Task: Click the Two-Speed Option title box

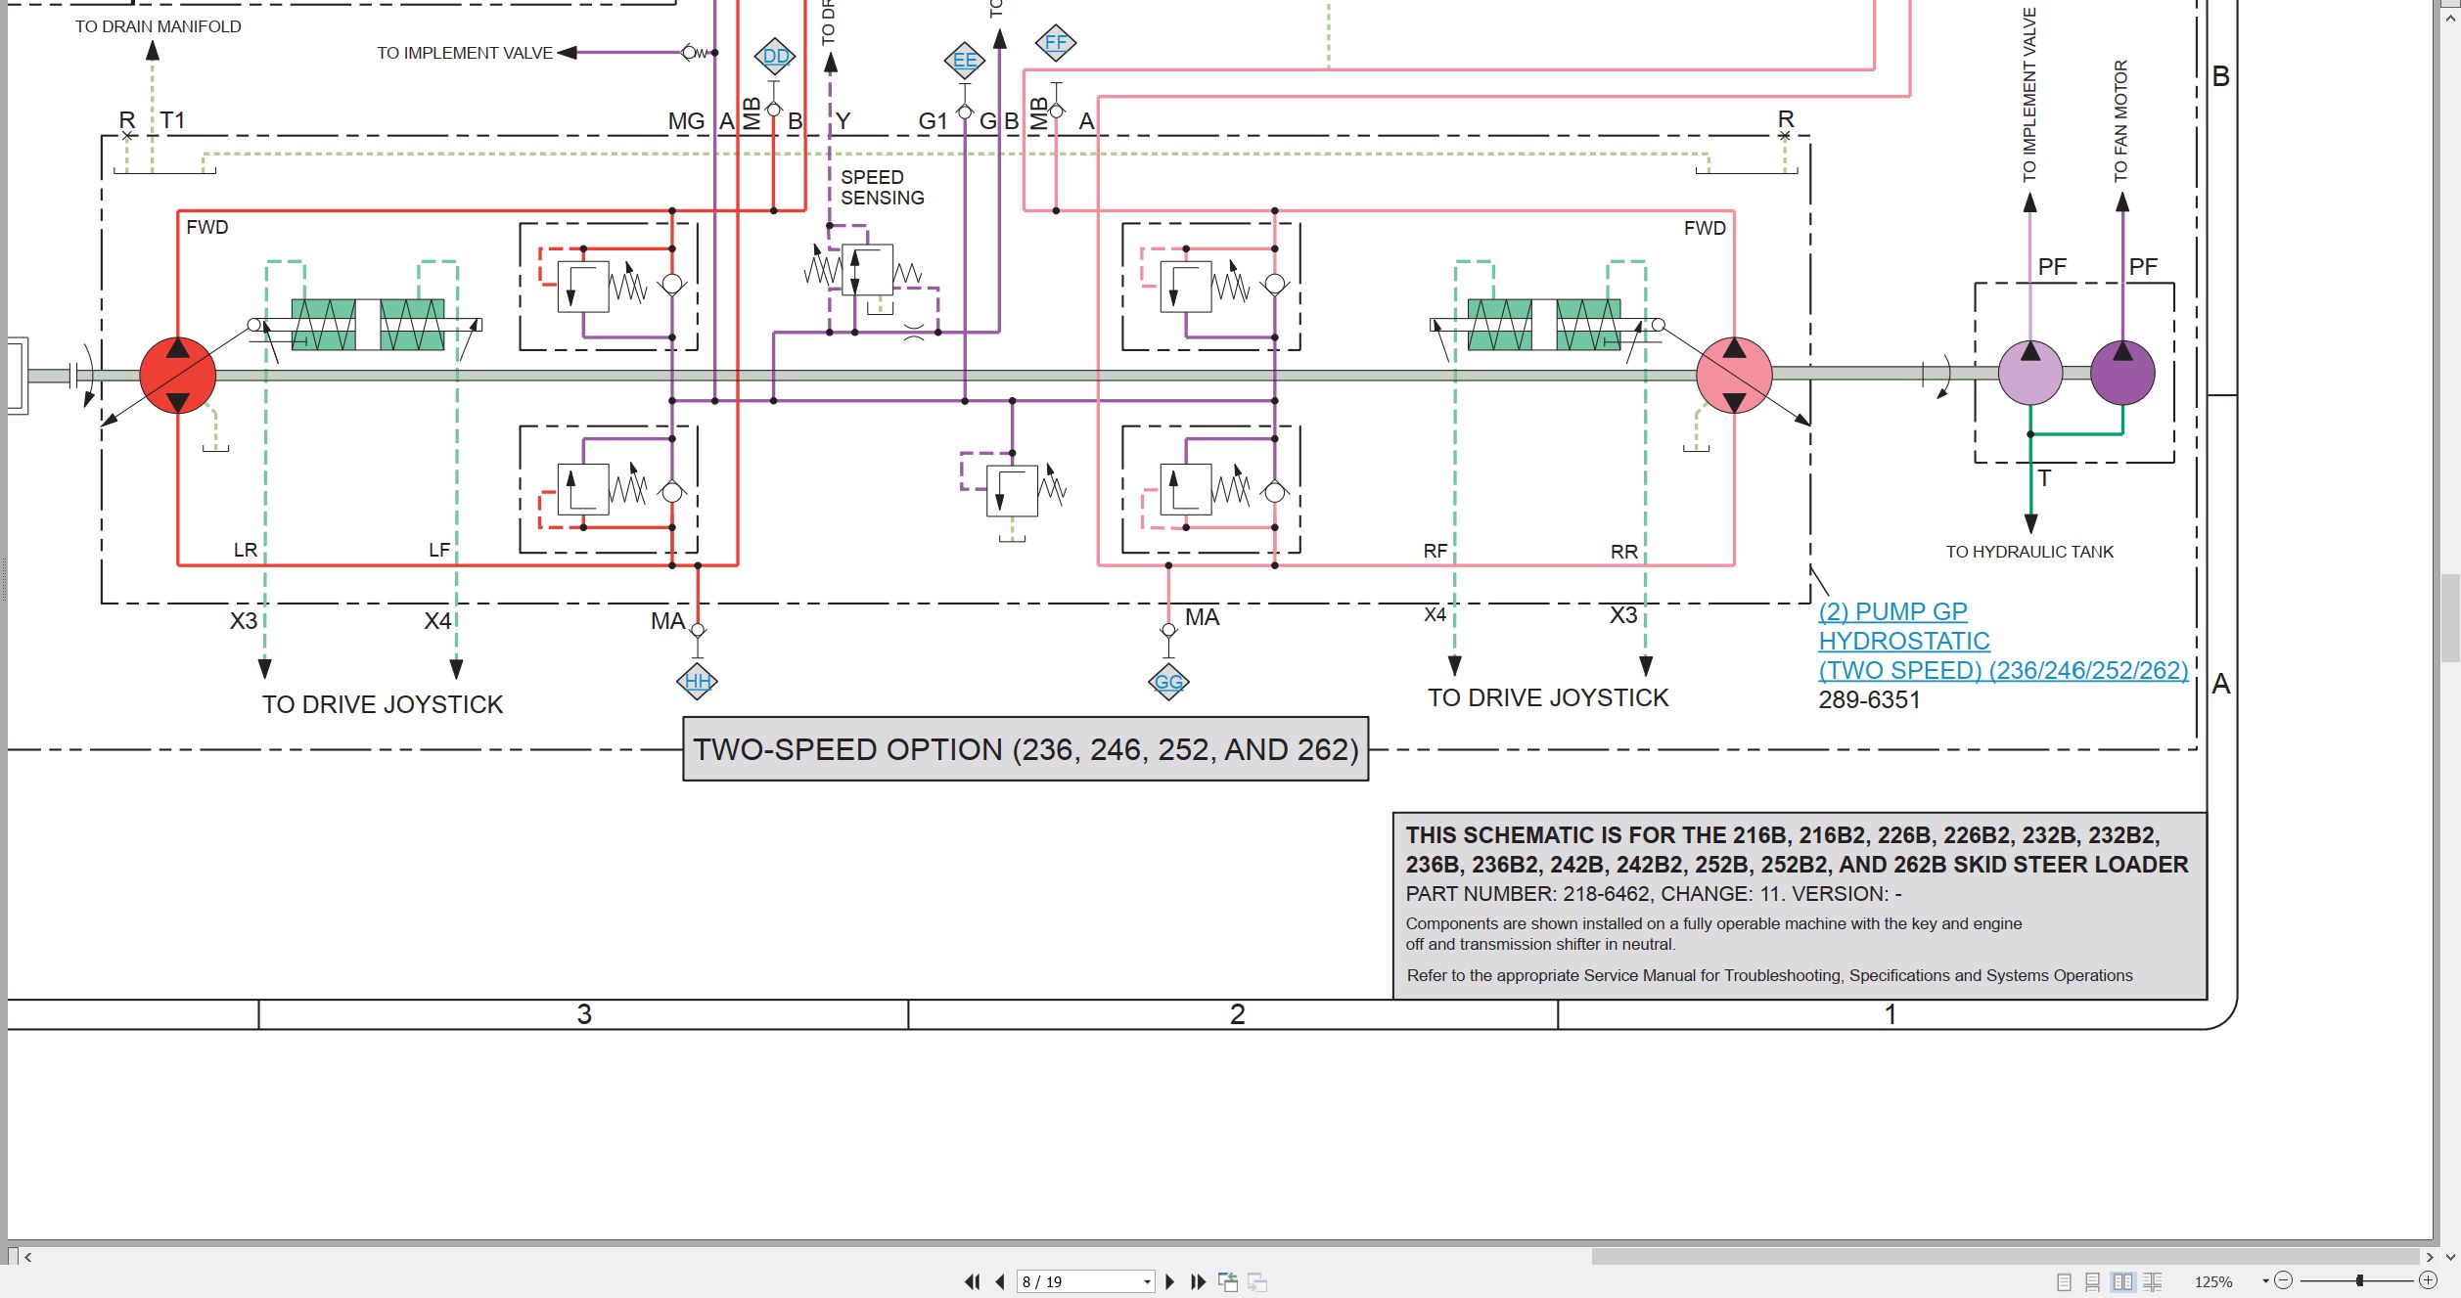Action: coord(1025,749)
